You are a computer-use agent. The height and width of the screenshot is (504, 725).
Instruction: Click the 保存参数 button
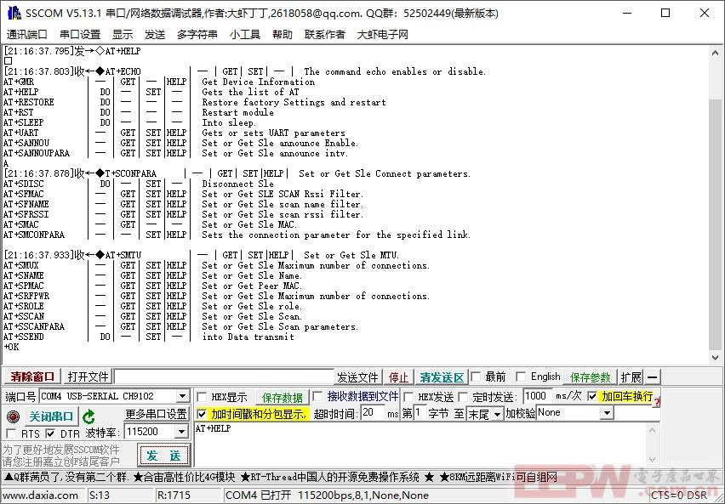pyautogui.click(x=590, y=377)
